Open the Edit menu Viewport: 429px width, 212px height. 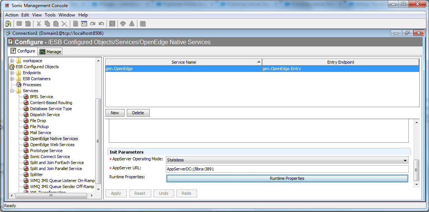point(25,15)
